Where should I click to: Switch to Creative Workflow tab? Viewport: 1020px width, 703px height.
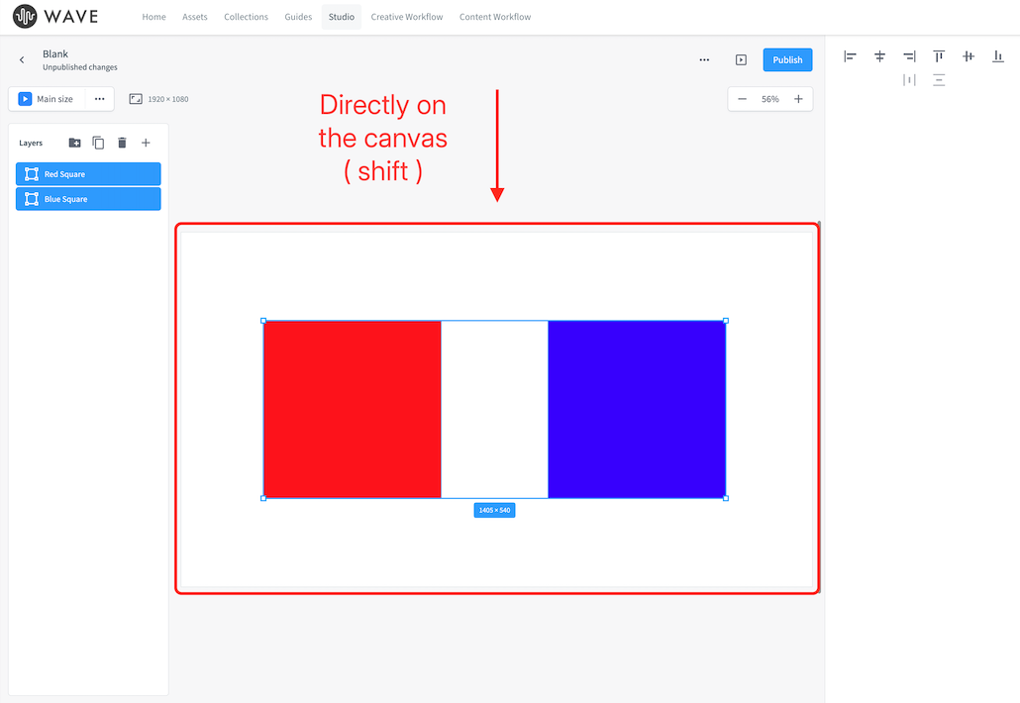(407, 17)
